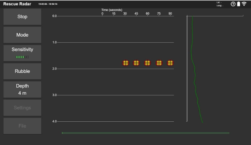Image resolution: width=251 pixels, height=145 pixels.
Task: Click the date and time stamp
Action: pyautogui.click(x=48, y=4)
